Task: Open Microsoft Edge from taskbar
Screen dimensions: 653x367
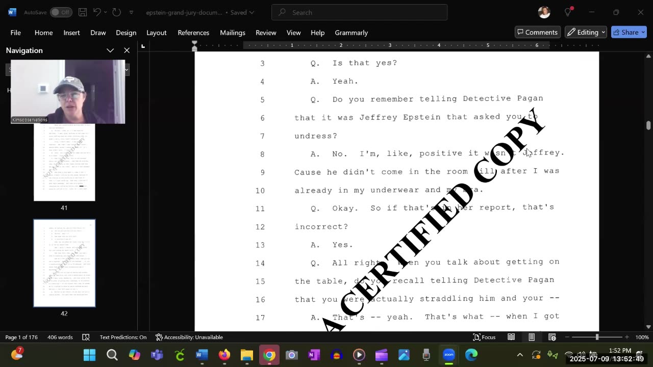Action: pyautogui.click(x=471, y=355)
